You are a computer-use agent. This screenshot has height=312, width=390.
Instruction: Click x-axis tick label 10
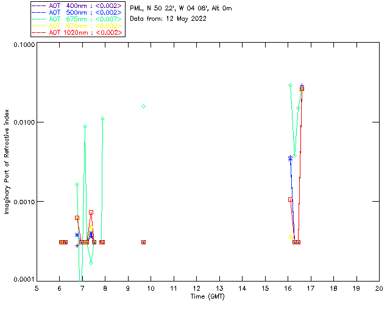pyautogui.click(x=151, y=288)
